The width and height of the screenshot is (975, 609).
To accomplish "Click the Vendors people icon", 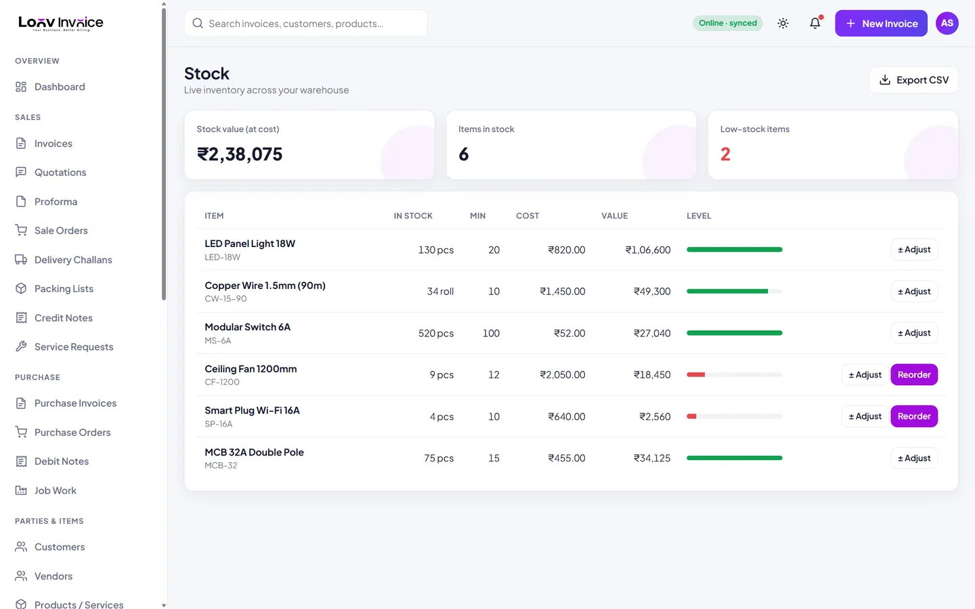I will tap(21, 577).
